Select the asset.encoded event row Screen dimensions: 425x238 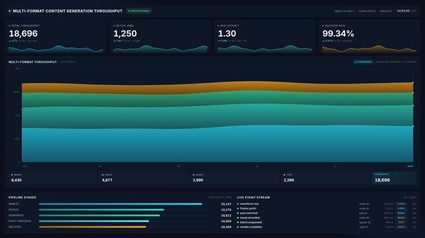(x=327, y=218)
